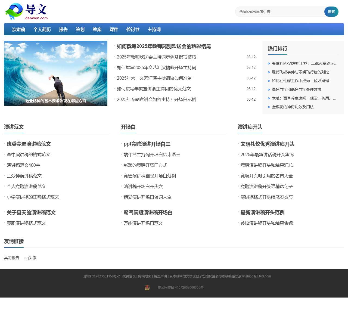Open the 主持词 category
The height and width of the screenshot is (325, 348).
point(154,29)
